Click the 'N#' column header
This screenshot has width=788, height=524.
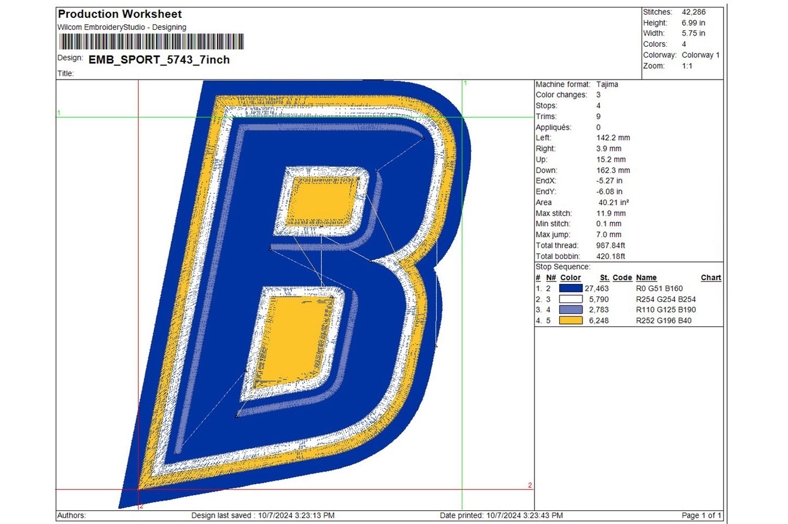coord(551,278)
